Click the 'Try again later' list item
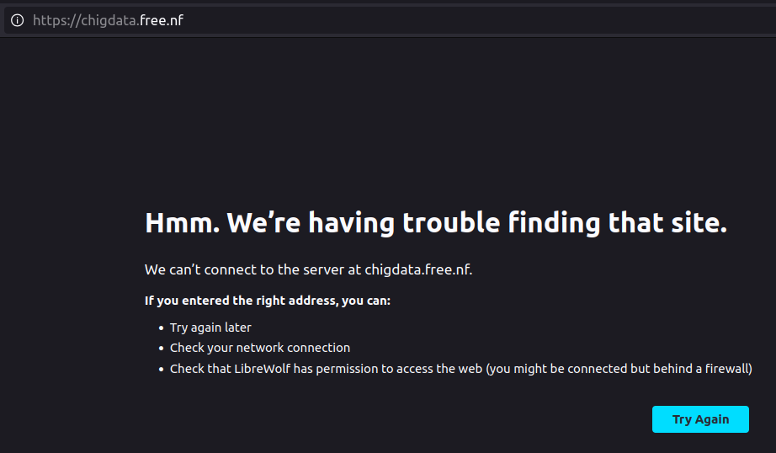Image resolution: width=776 pixels, height=453 pixels. (x=210, y=328)
